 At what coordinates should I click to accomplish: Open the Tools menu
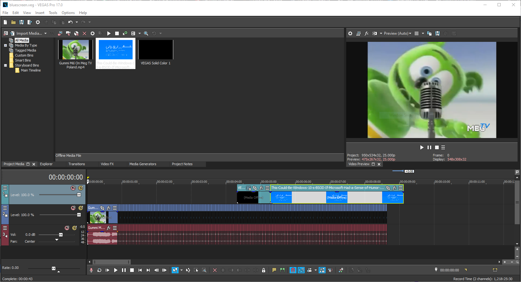[53, 13]
